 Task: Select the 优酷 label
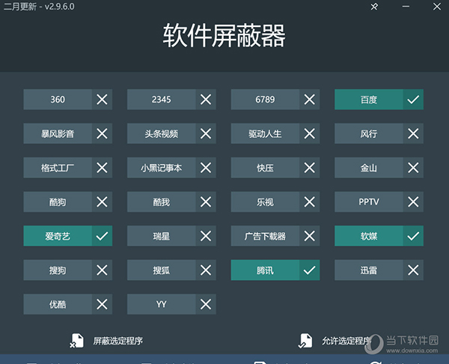[58, 304]
